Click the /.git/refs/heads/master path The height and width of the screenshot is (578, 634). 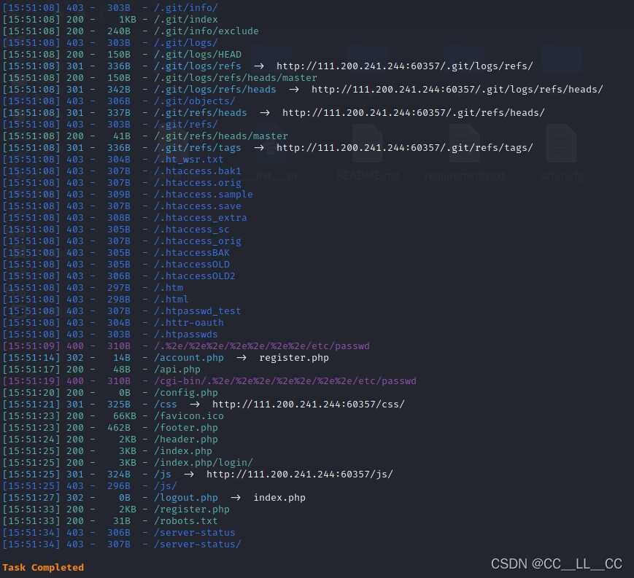tap(221, 136)
